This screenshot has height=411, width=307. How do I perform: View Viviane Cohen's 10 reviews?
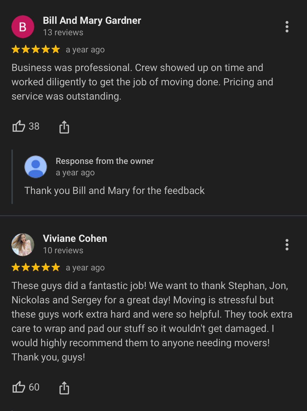coord(63,250)
